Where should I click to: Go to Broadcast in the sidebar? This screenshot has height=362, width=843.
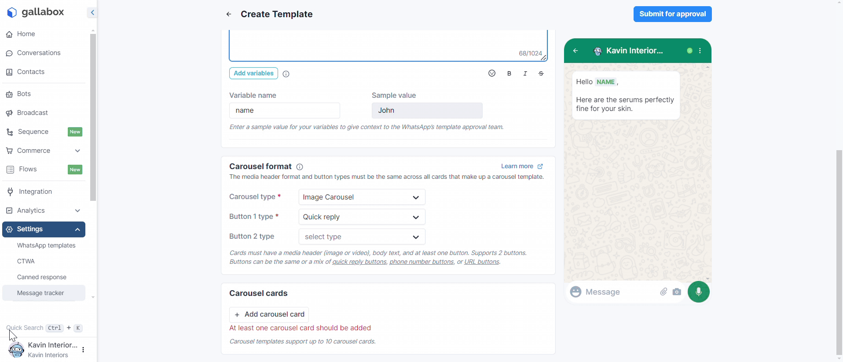[x=32, y=113]
